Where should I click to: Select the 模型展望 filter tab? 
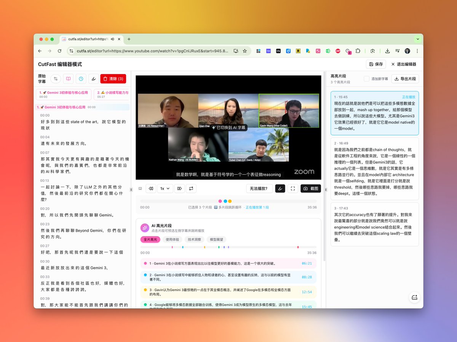point(216,240)
